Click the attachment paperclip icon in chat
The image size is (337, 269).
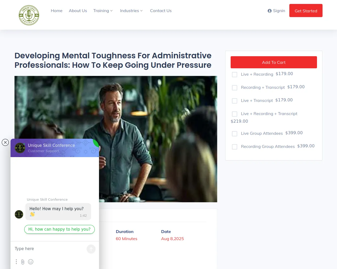23,262
